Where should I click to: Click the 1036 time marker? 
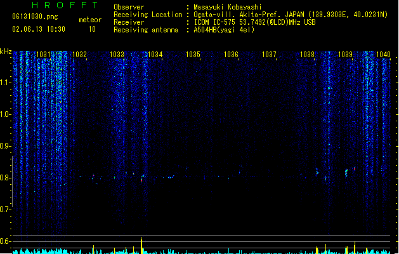tap(231, 55)
